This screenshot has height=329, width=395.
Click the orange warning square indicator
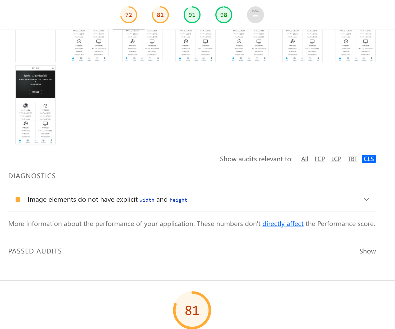tap(18, 199)
